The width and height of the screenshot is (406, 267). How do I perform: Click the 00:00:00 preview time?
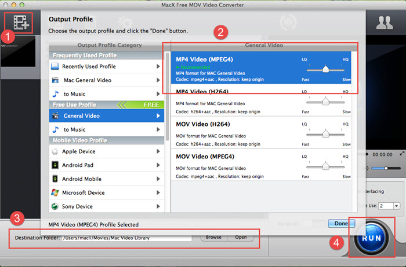click(382, 154)
